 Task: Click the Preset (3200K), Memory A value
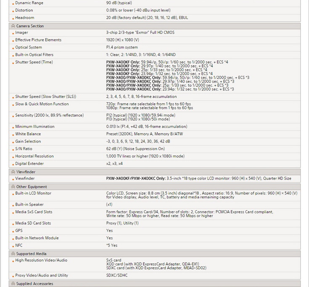tap(145, 134)
